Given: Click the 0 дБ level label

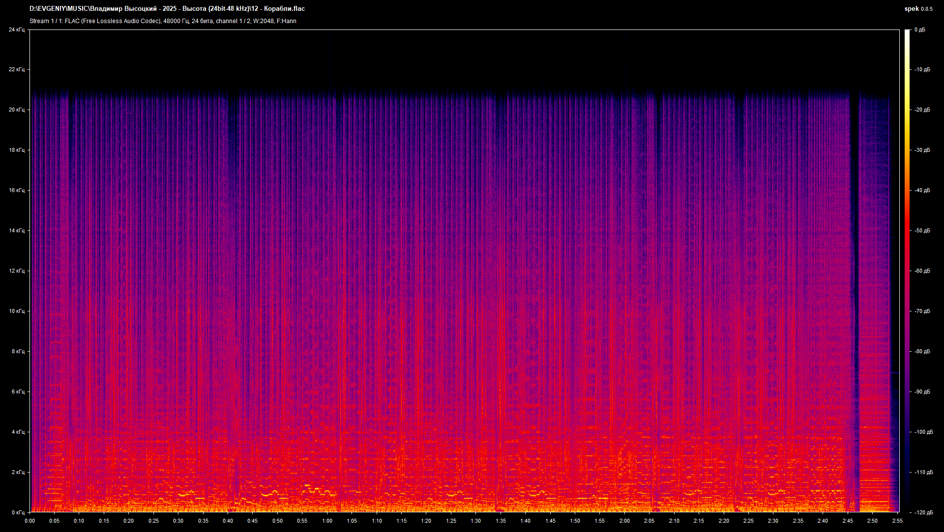Looking at the screenshot, I should [x=919, y=30].
